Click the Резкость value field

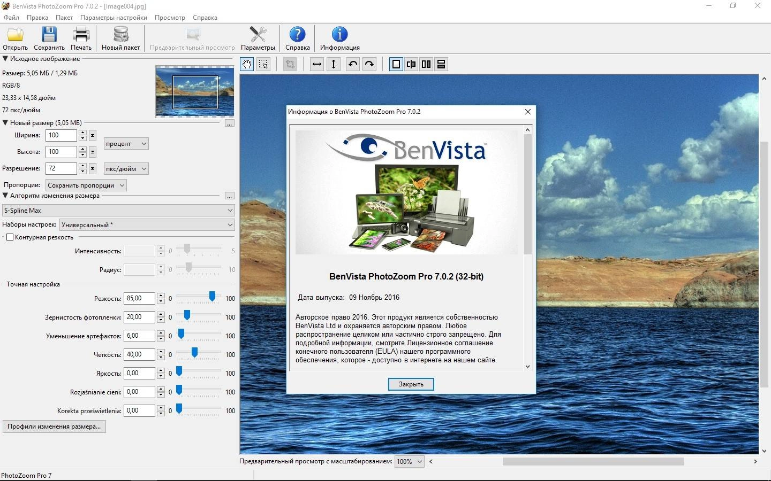click(x=139, y=298)
